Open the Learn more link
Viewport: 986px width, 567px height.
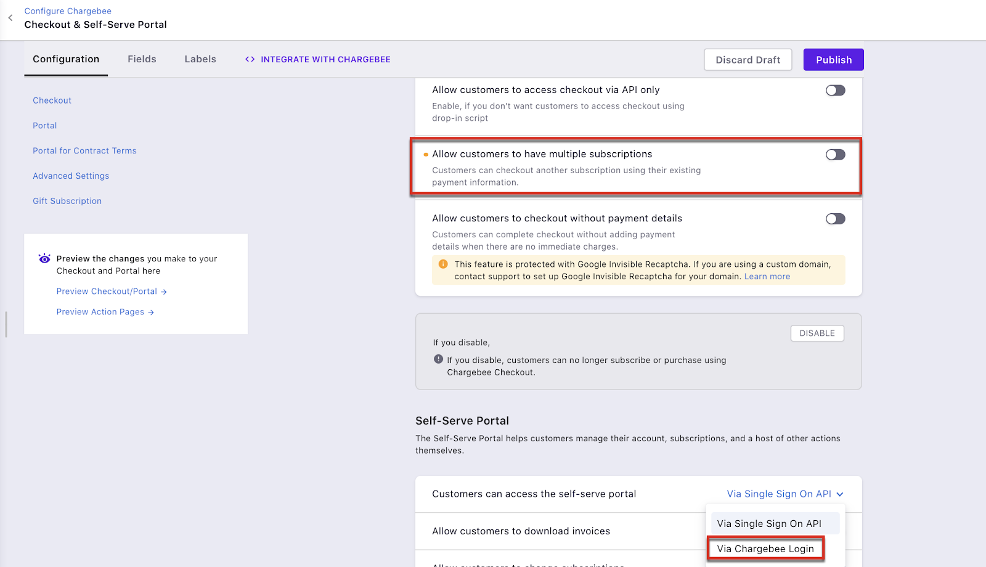point(767,277)
